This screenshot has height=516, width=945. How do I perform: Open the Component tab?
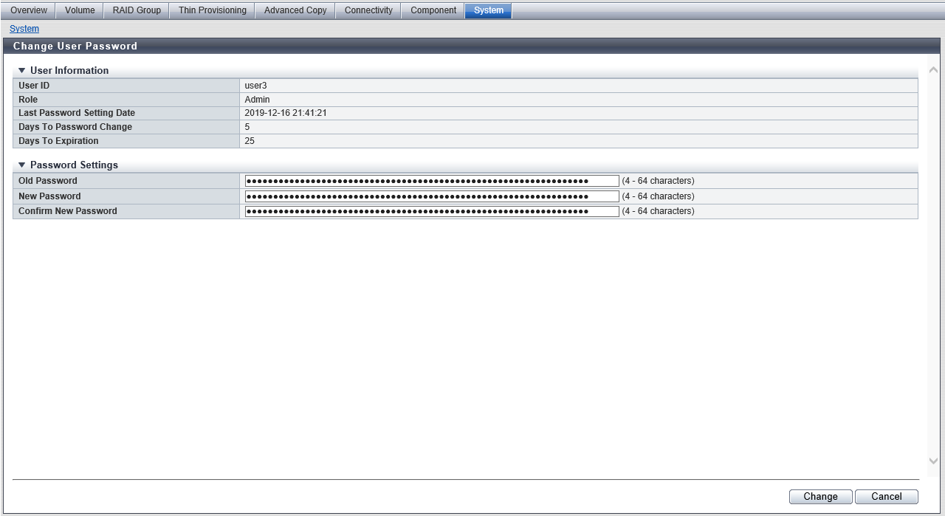[433, 10]
